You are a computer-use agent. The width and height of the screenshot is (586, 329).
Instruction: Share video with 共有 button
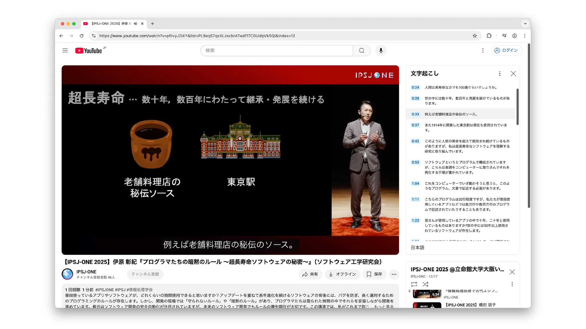tap(310, 274)
